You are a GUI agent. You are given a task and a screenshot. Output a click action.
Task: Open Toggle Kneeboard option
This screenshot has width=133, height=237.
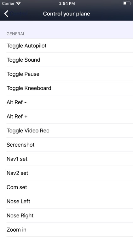tap(66, 88)
